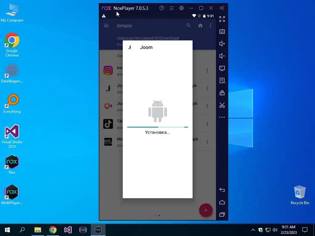Tap the red plus floating action button
This screenshot has height=236, width=315.
(x=206, y=210)
